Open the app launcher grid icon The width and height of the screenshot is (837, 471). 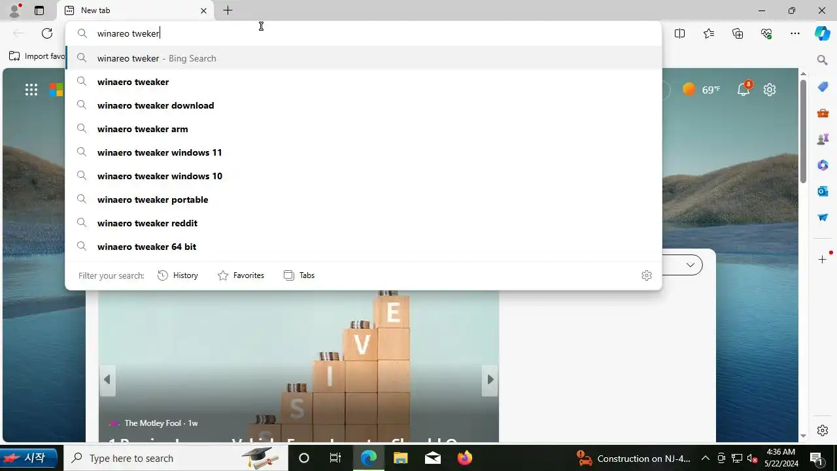(31, 90)
